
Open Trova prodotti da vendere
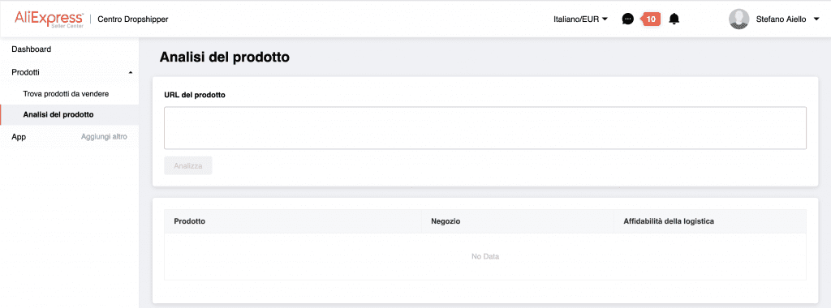click(67, 94)
